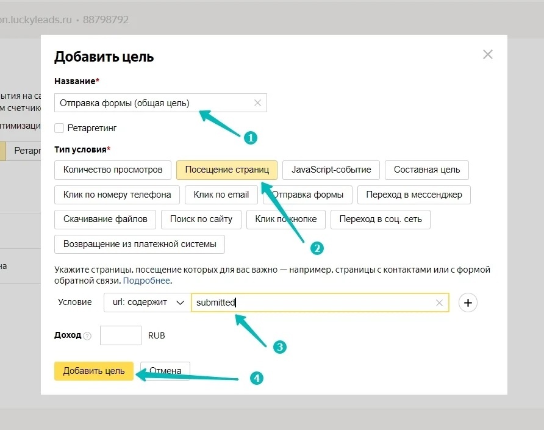Select Клик по номеру телефона type
This screenshot has height=430, width=544.
117,195
